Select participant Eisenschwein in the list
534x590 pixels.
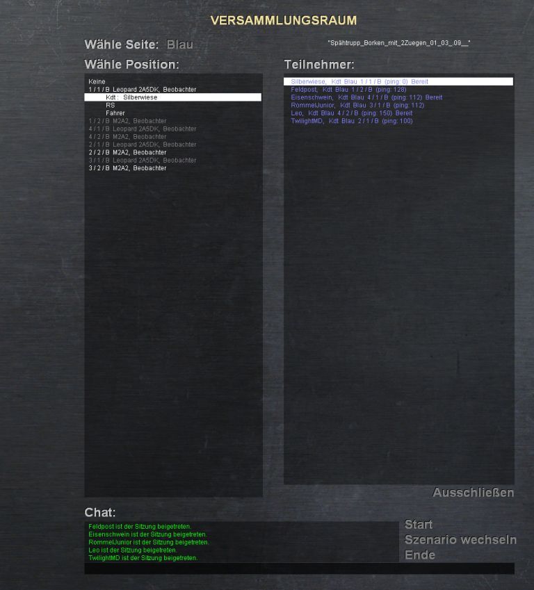click(366, 97)
